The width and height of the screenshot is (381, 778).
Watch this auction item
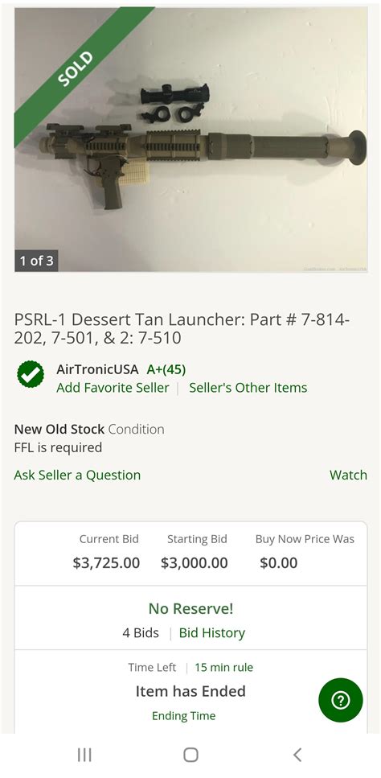348,475
